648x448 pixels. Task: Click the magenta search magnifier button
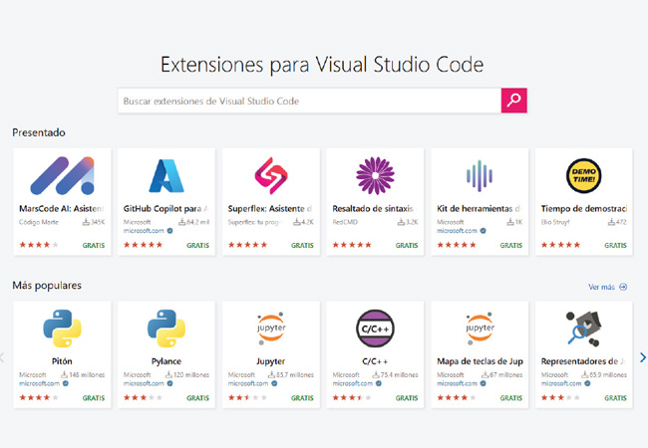point(513,101)
